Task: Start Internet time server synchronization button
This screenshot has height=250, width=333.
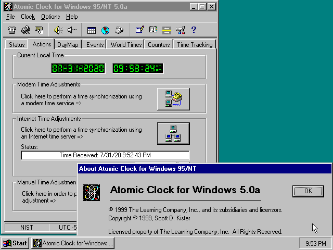Action: (173, 133)
